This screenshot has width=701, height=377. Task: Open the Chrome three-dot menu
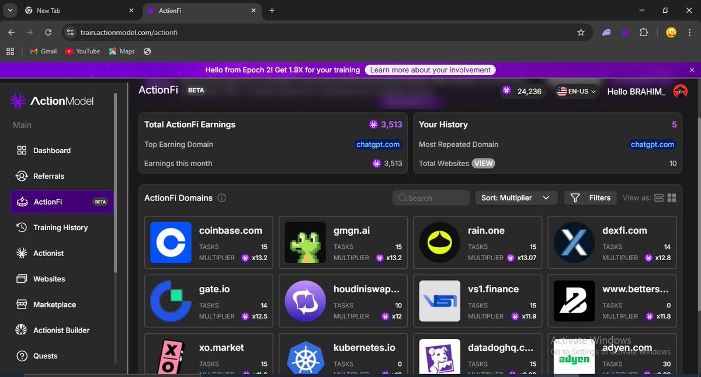pos(690,32)
